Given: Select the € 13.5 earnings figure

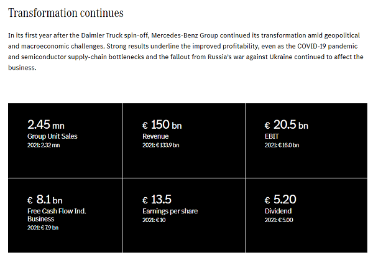Looking at the screenshot, I should pos(157,200).
